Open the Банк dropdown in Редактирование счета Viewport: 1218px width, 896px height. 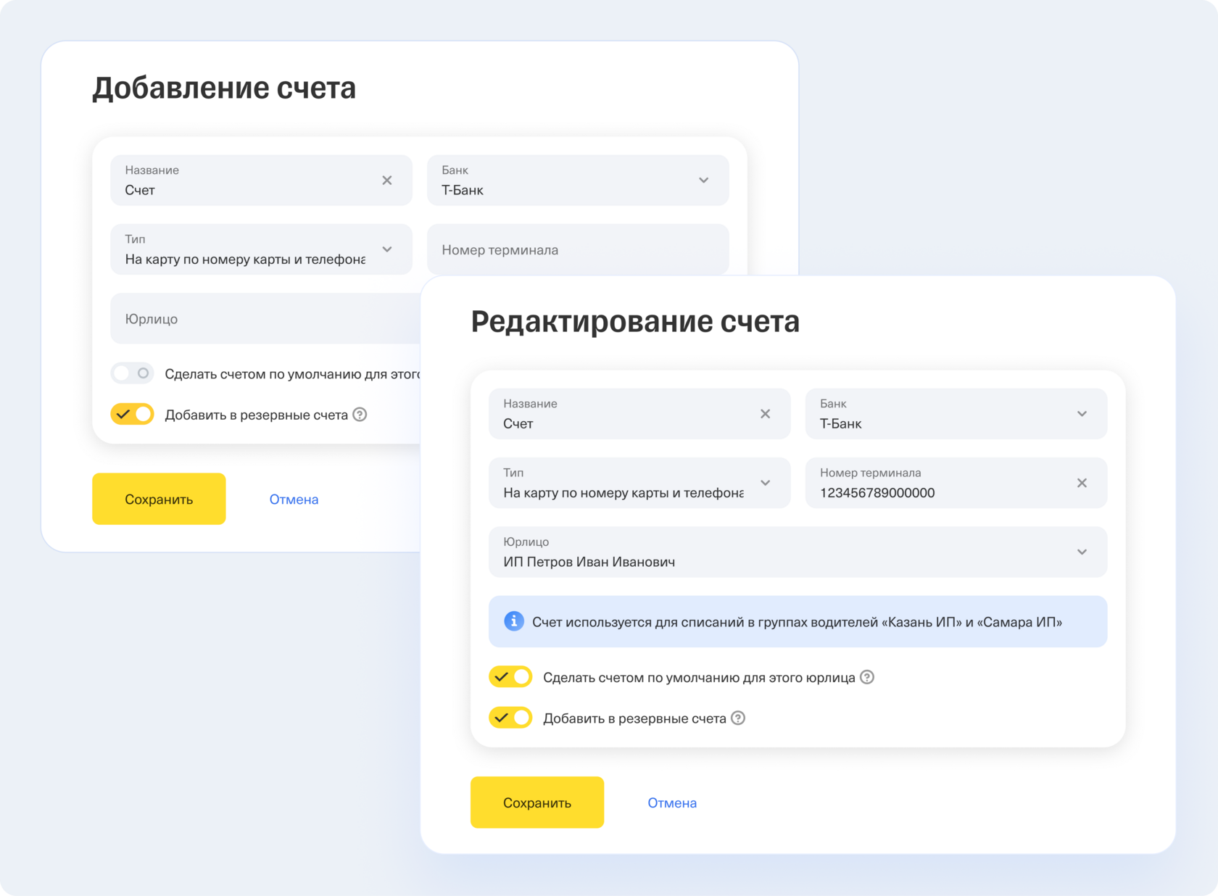pyautogui.click(x=1082, y=414)
